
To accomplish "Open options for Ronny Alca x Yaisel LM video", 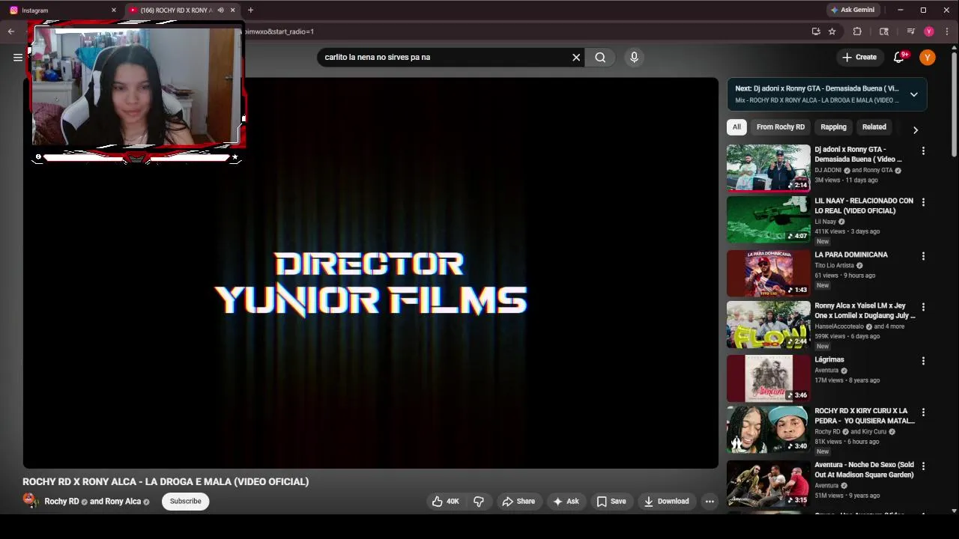I will (923, 307).
